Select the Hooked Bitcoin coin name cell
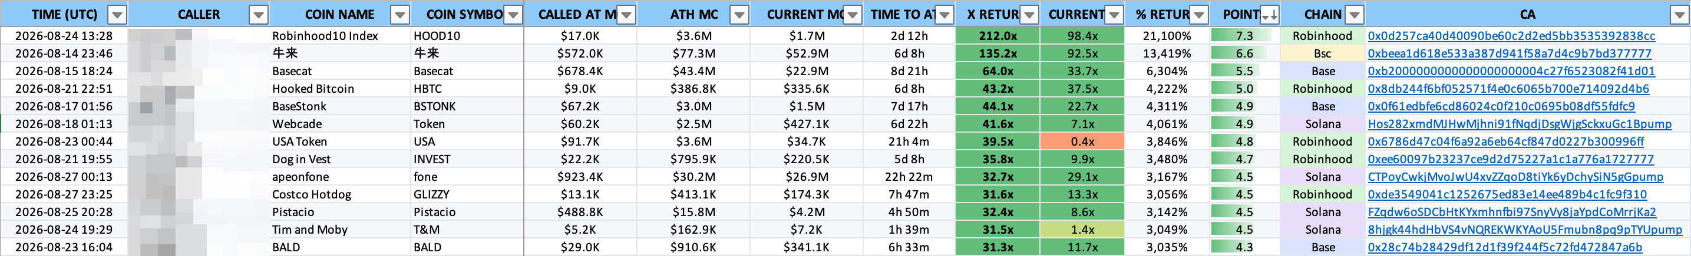The image size is (1691, 256). 340,89
